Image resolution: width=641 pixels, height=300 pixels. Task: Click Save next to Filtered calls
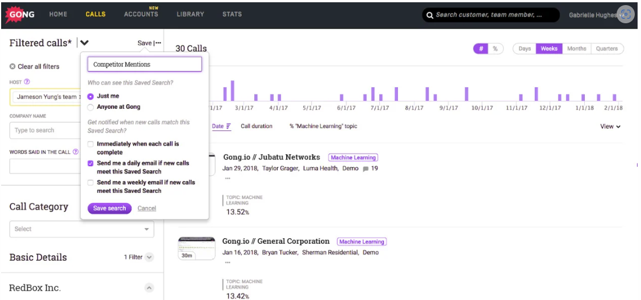[x=144, y=43]
